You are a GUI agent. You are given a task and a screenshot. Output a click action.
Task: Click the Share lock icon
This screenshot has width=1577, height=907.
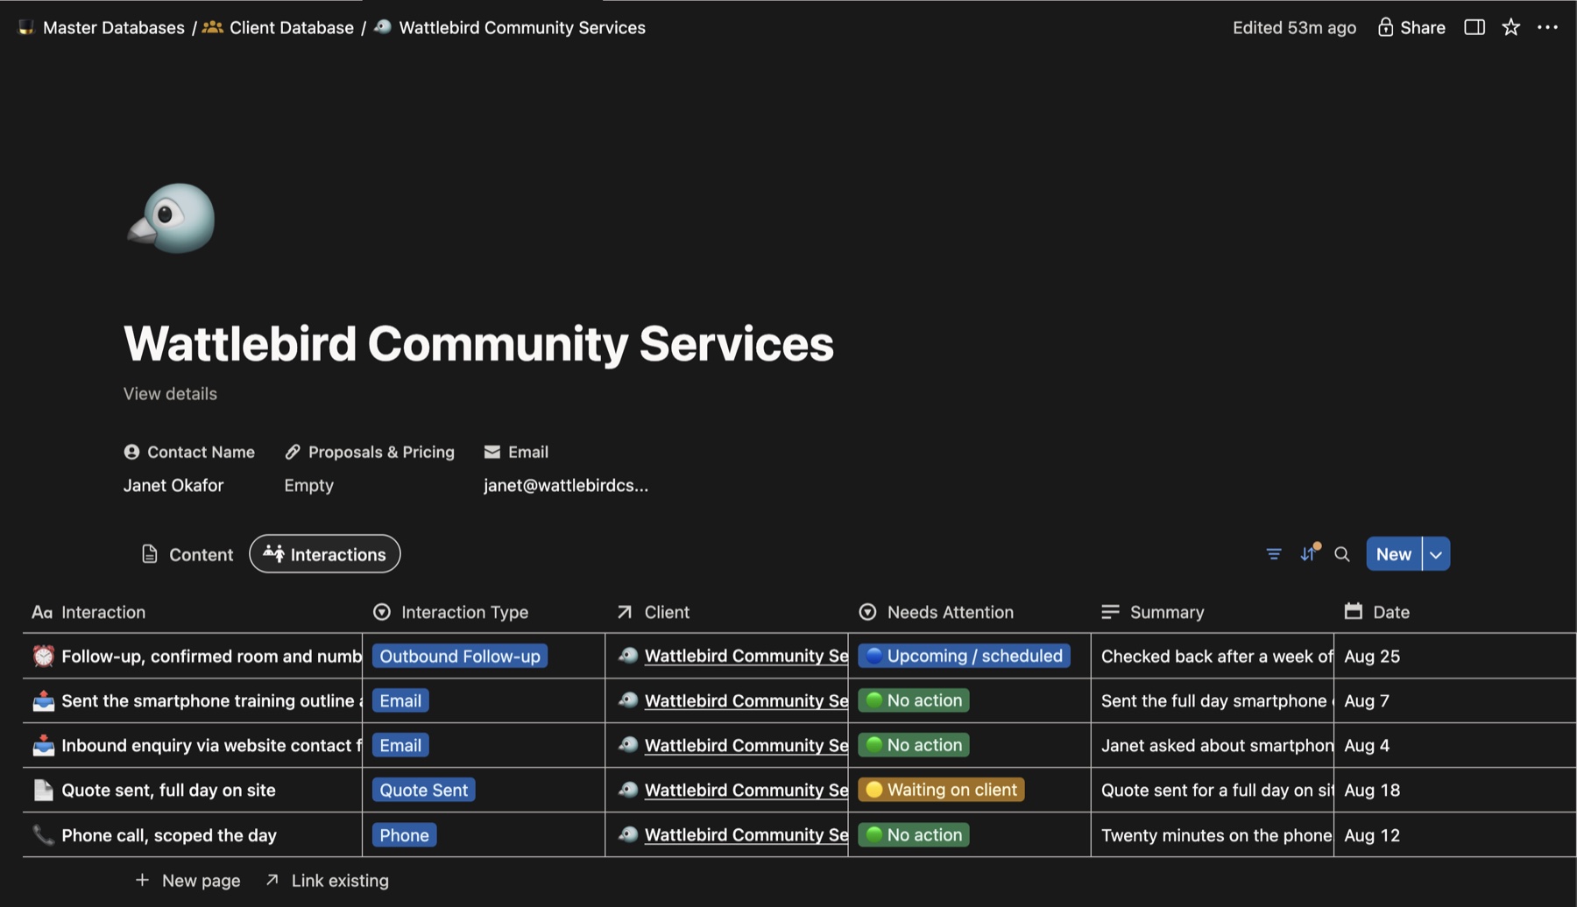tap(1385, 27)
